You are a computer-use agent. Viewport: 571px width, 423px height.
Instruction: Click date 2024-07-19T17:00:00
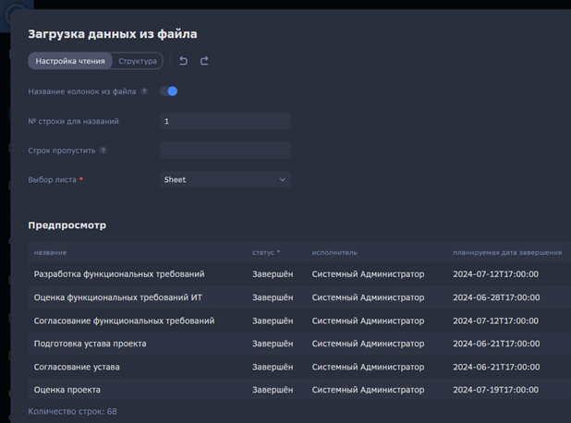point(495,390)
